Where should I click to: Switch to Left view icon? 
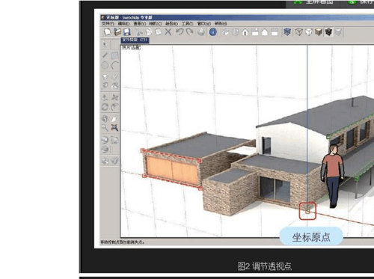pos(275,32)
